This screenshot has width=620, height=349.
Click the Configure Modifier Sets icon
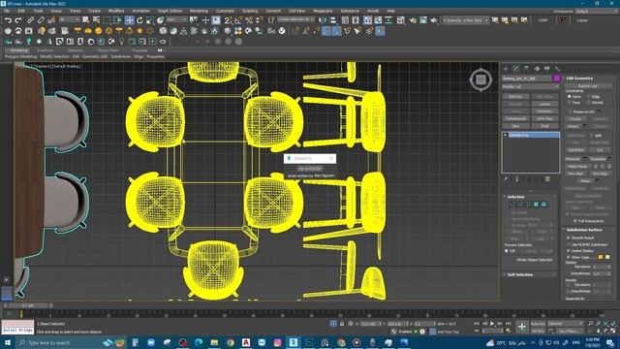click(x=547, y=179)
